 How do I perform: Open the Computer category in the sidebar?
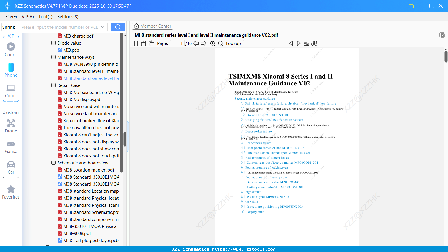coord(11,91)
